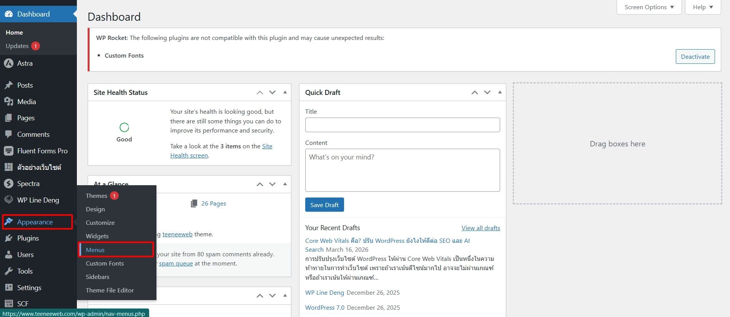The height and width of the screenshot is (317, 730).
Task: Move At a Glance box down
Action: tap(273, 184)
